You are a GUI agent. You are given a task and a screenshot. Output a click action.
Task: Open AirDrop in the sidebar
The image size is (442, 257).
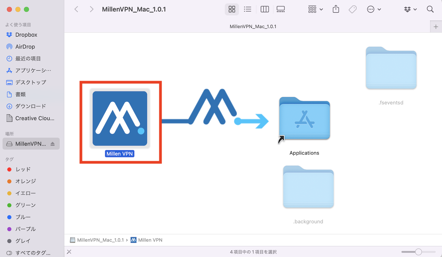(x=31, y=47)
